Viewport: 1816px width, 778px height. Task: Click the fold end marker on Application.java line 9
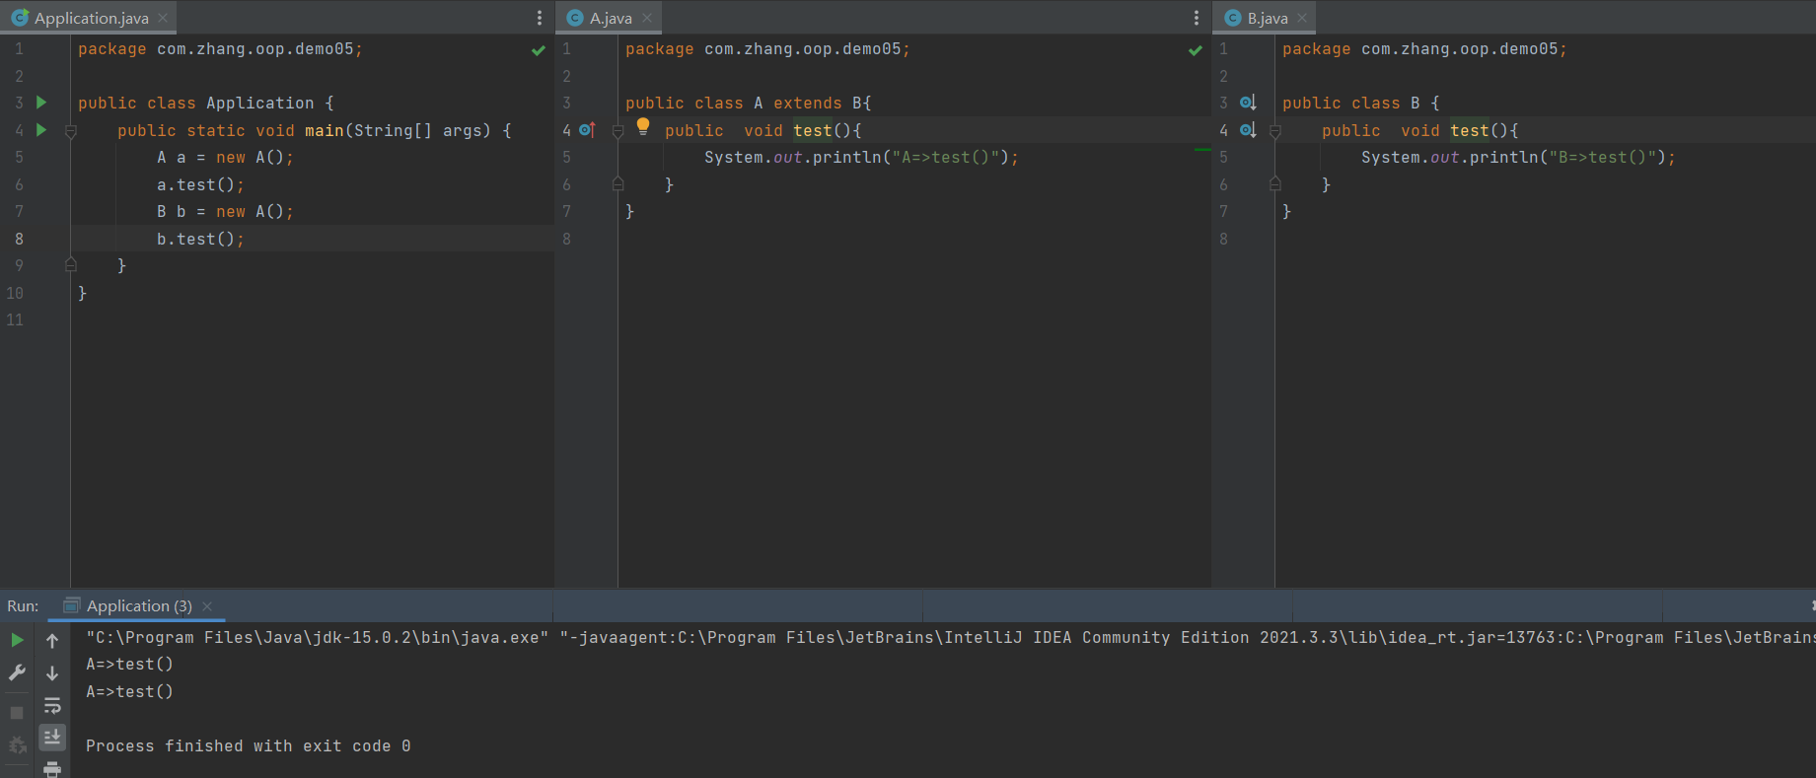pyautogui.click(x=71, y=264)
